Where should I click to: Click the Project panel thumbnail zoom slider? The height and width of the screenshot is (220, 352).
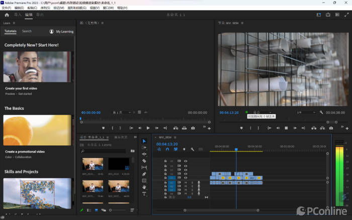coord(112,210)
